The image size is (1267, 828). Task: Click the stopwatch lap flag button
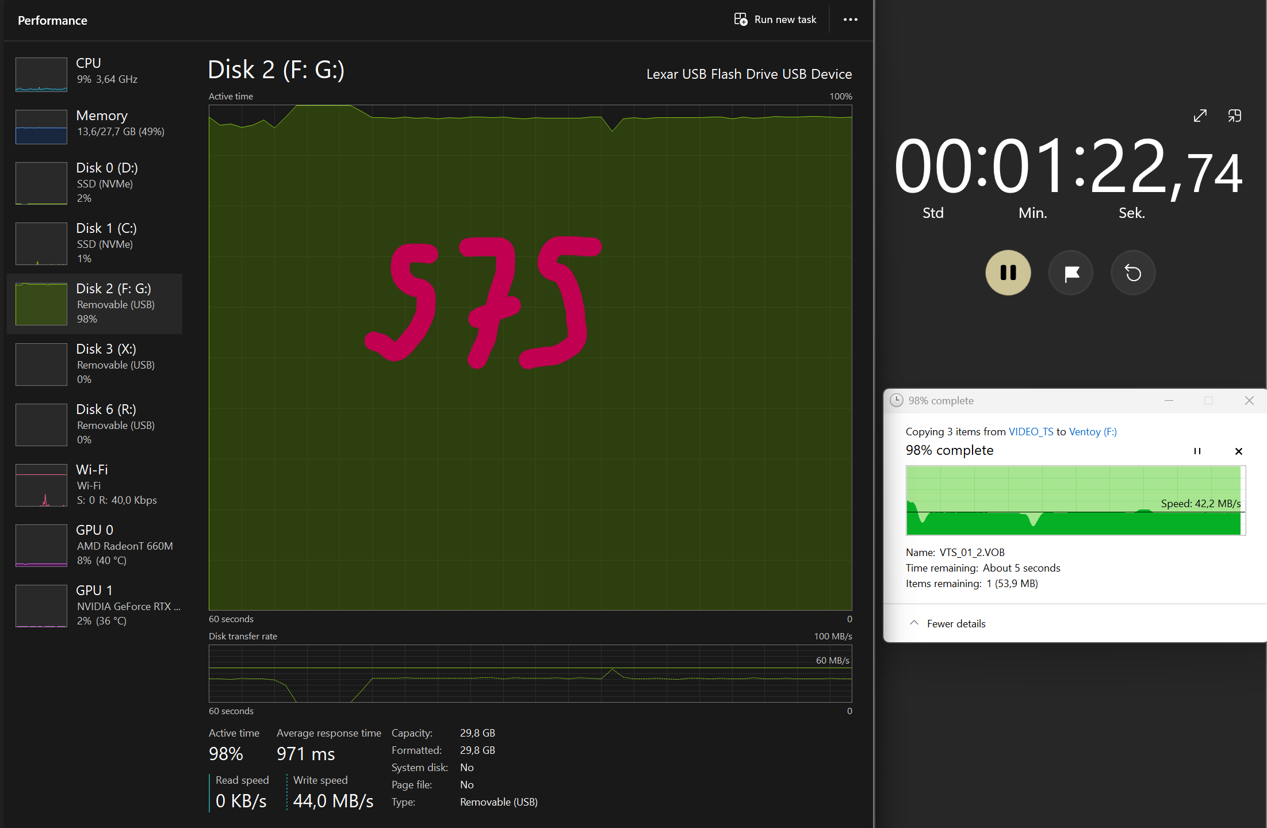pyautogui.click(x=1071, y=273)
